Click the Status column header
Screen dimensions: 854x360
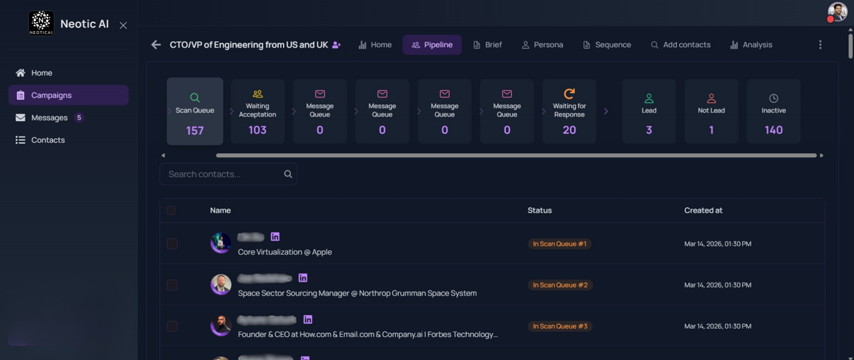pyautogui.click(x=540, y=210)
